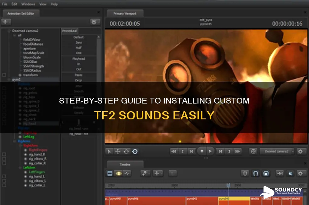This screenshot has height=205, width=309.
Task: Tick the checkbox beside rig_hand_L
Action: pos(4,176)
